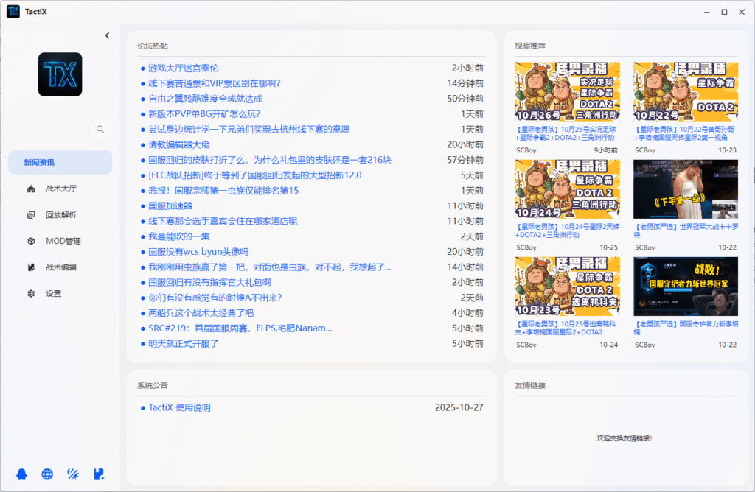Viewport: 755px width, 492px height.
Task: Open the 请教编辑器大佬 forum post
Action: (179, 144)
